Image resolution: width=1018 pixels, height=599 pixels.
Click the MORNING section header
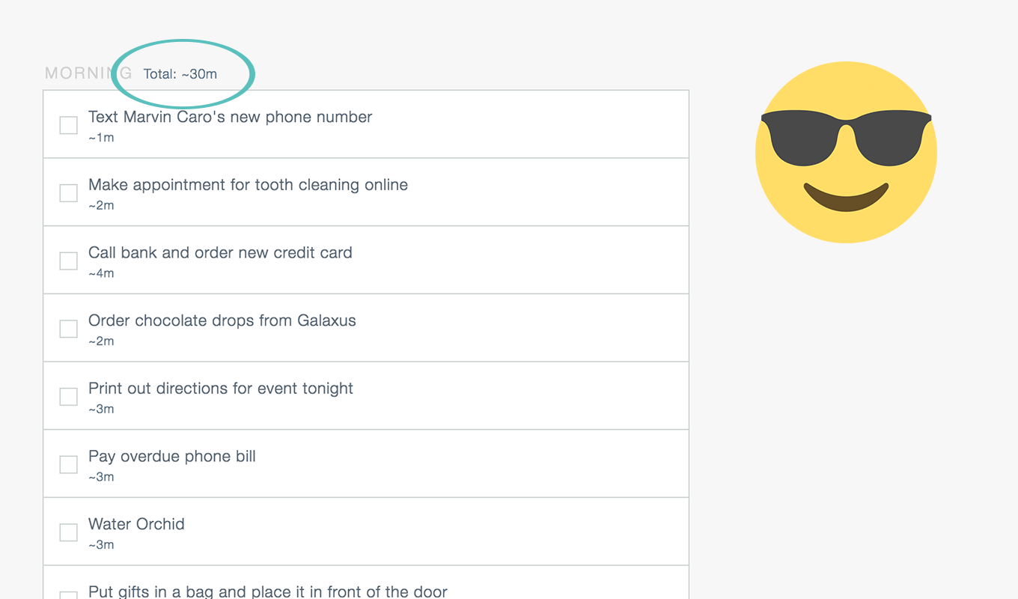[x=88, y=73]
